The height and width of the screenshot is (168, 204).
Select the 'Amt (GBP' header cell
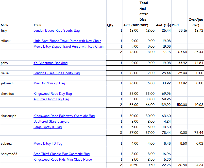pyautogui.click(x=131, y=14)
